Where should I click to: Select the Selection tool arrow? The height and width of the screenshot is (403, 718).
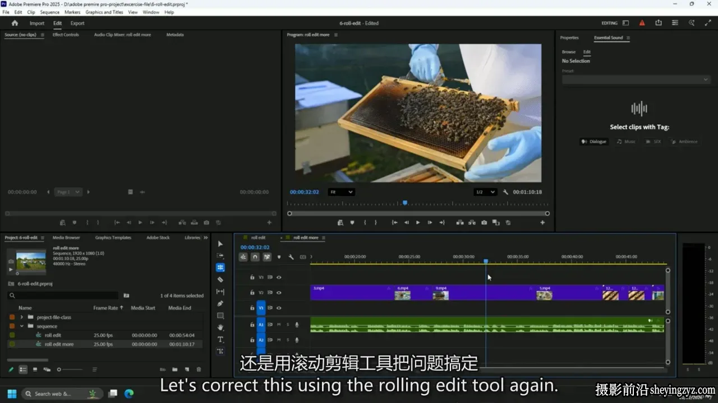pos(220,244)
